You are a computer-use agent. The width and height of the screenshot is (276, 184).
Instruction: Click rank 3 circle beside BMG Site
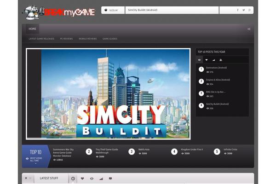tap(201, 93)
